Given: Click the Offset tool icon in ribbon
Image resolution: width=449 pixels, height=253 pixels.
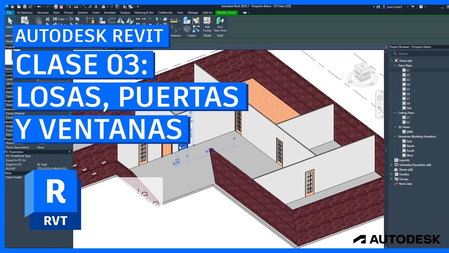Looking at the screenshot, I should point(112,20).
